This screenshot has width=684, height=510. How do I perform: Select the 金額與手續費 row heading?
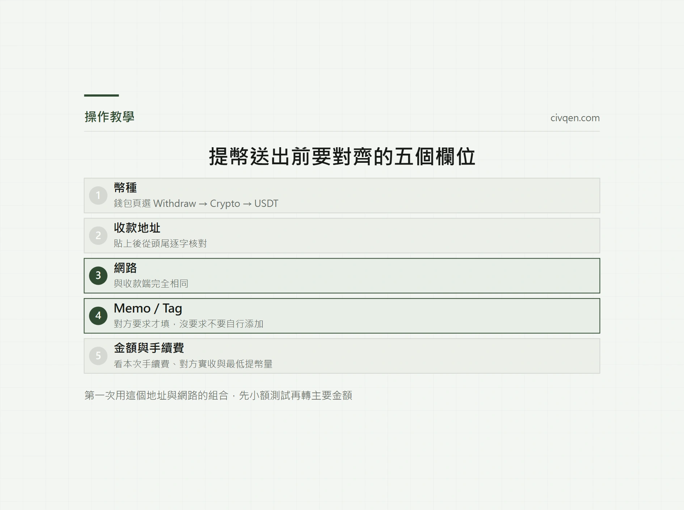point(149,348)
